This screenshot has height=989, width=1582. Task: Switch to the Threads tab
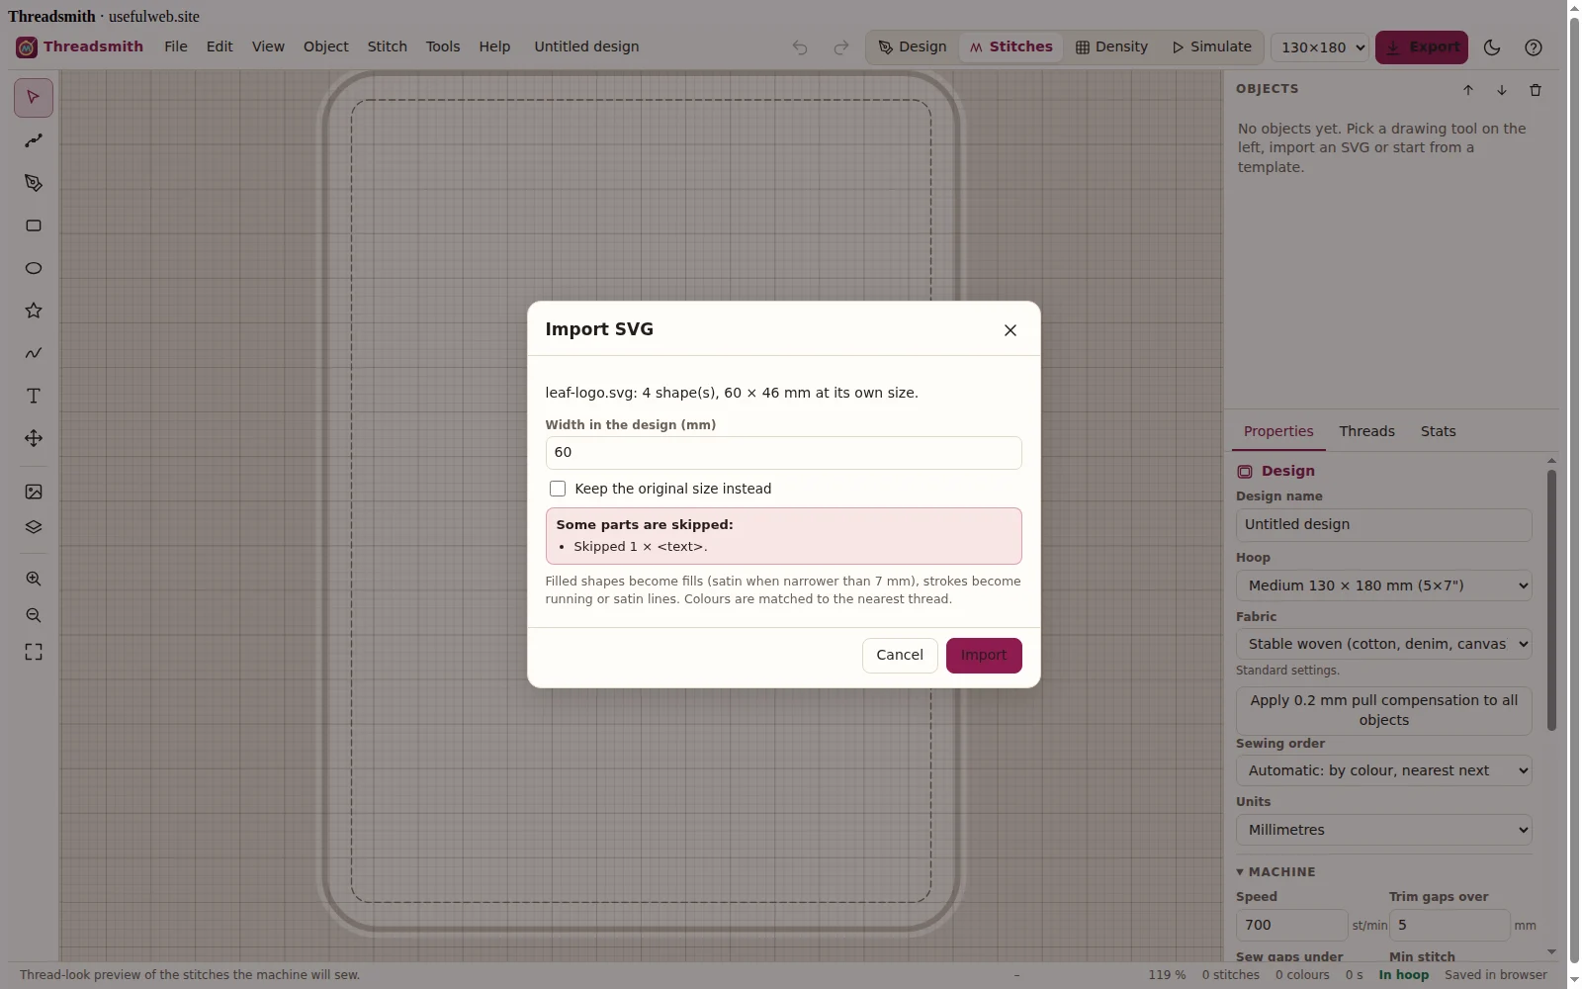point(1366,431)
